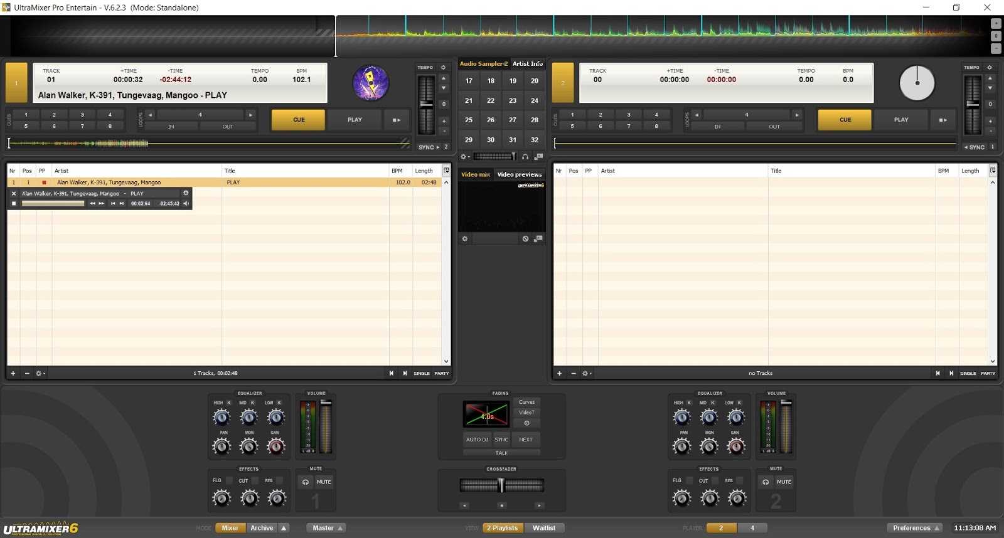1004x538 pixels.
Task: Decrease deck 1 loop length with left arrow
Action: pyautogui.click(x=151, y=115)
